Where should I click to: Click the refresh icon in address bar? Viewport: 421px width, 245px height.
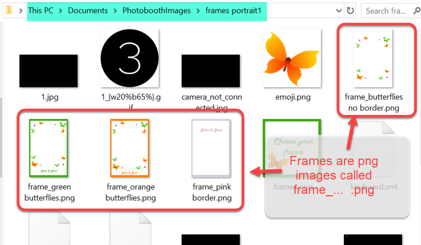pos(350,11)
